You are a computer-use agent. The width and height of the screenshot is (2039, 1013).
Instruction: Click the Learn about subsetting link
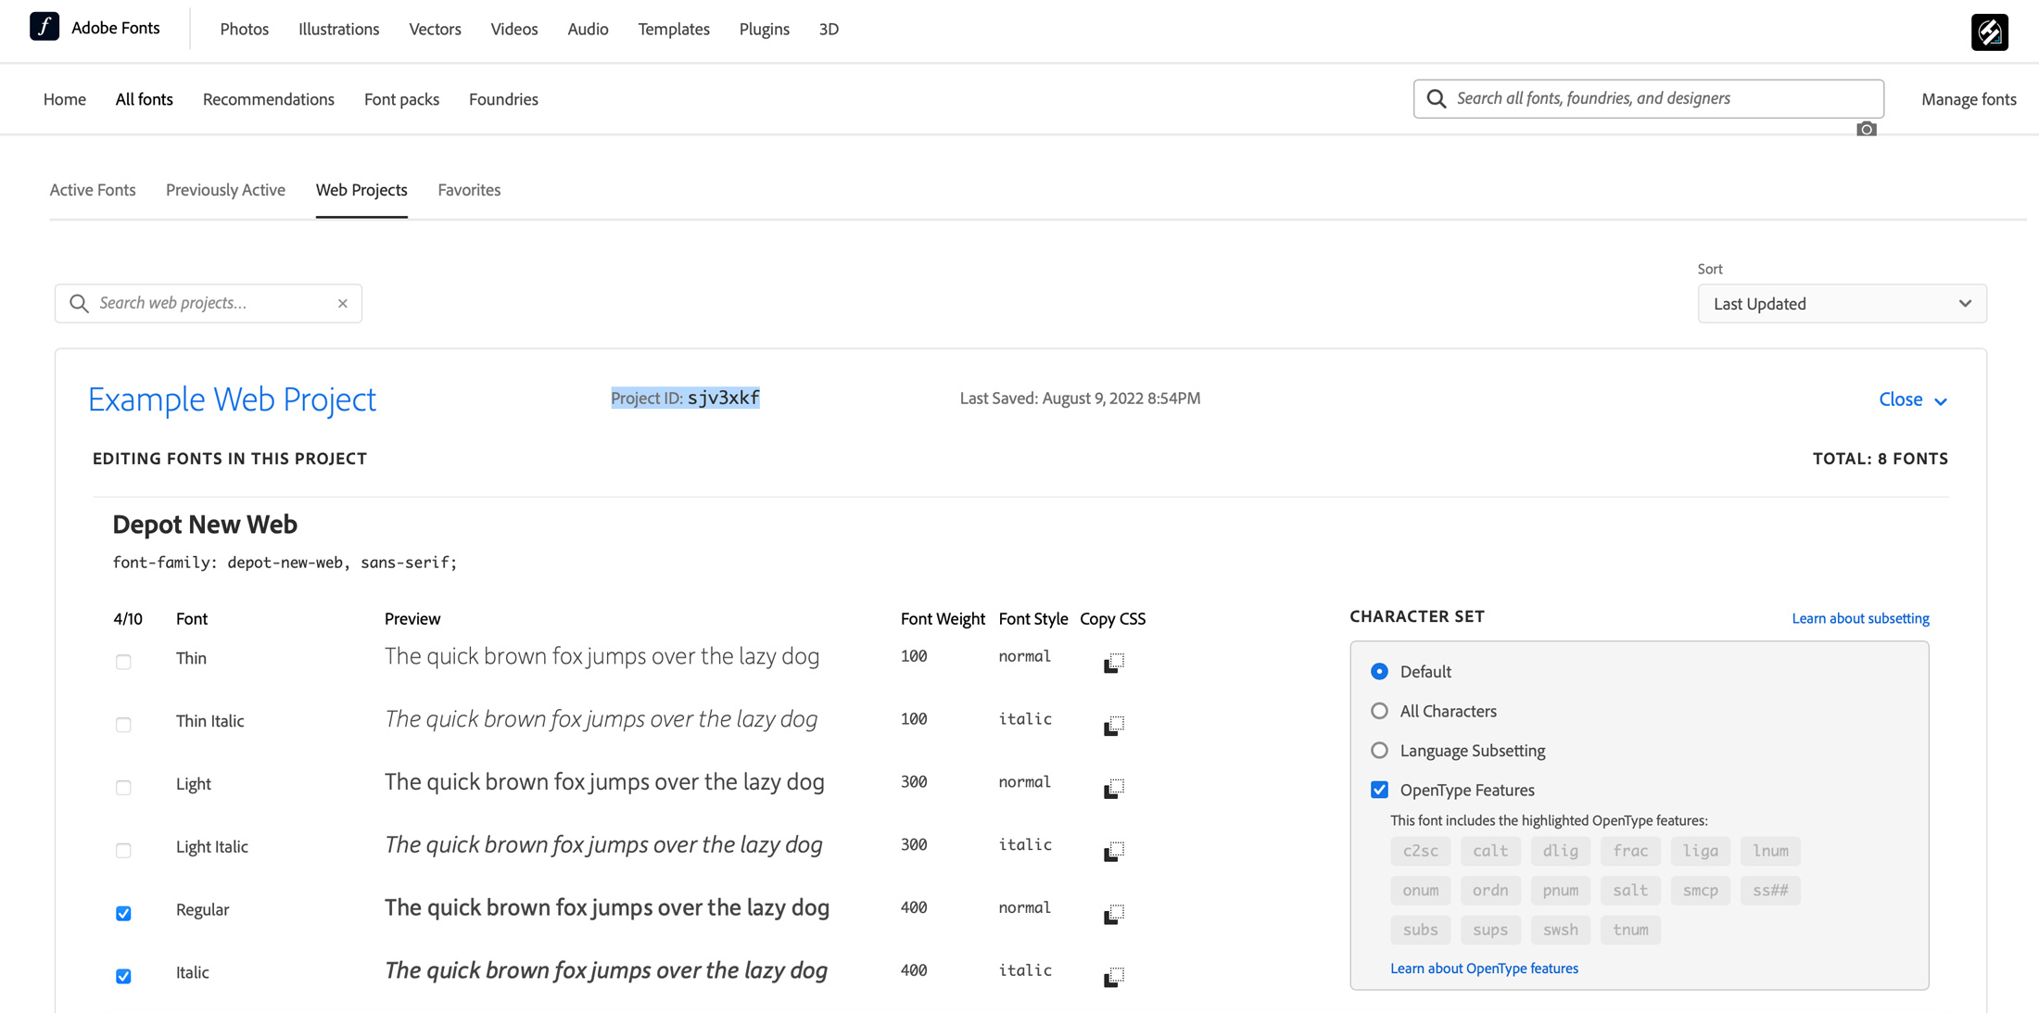[x=1860, y=618]
